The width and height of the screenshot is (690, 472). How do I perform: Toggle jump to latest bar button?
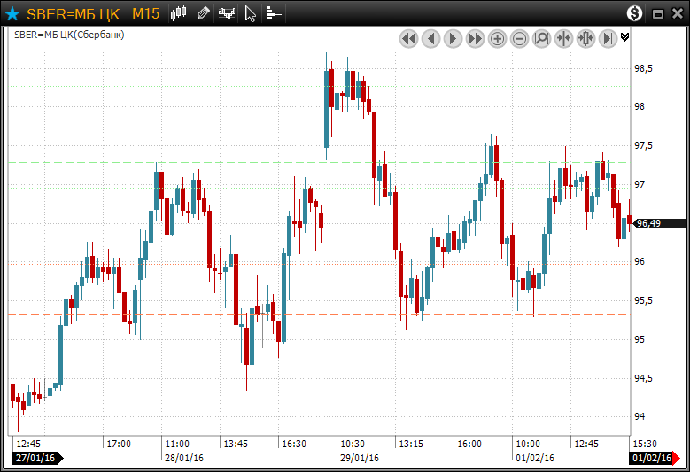(x=608, y=38)
